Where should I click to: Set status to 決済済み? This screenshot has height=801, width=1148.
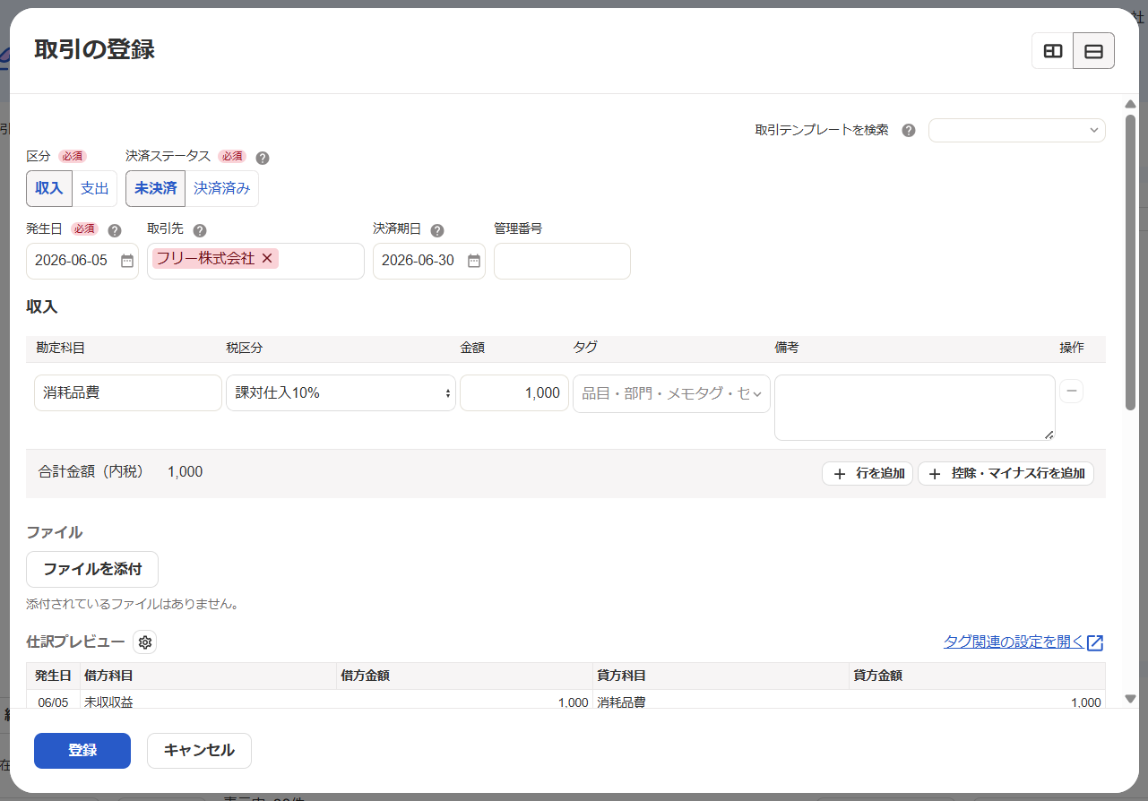pos(222,188)
